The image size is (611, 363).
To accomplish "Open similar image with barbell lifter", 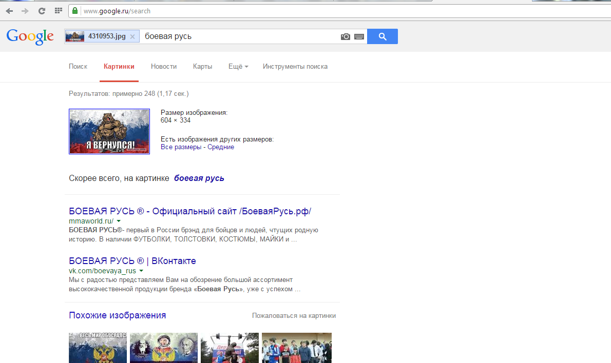I will [230, 348].
